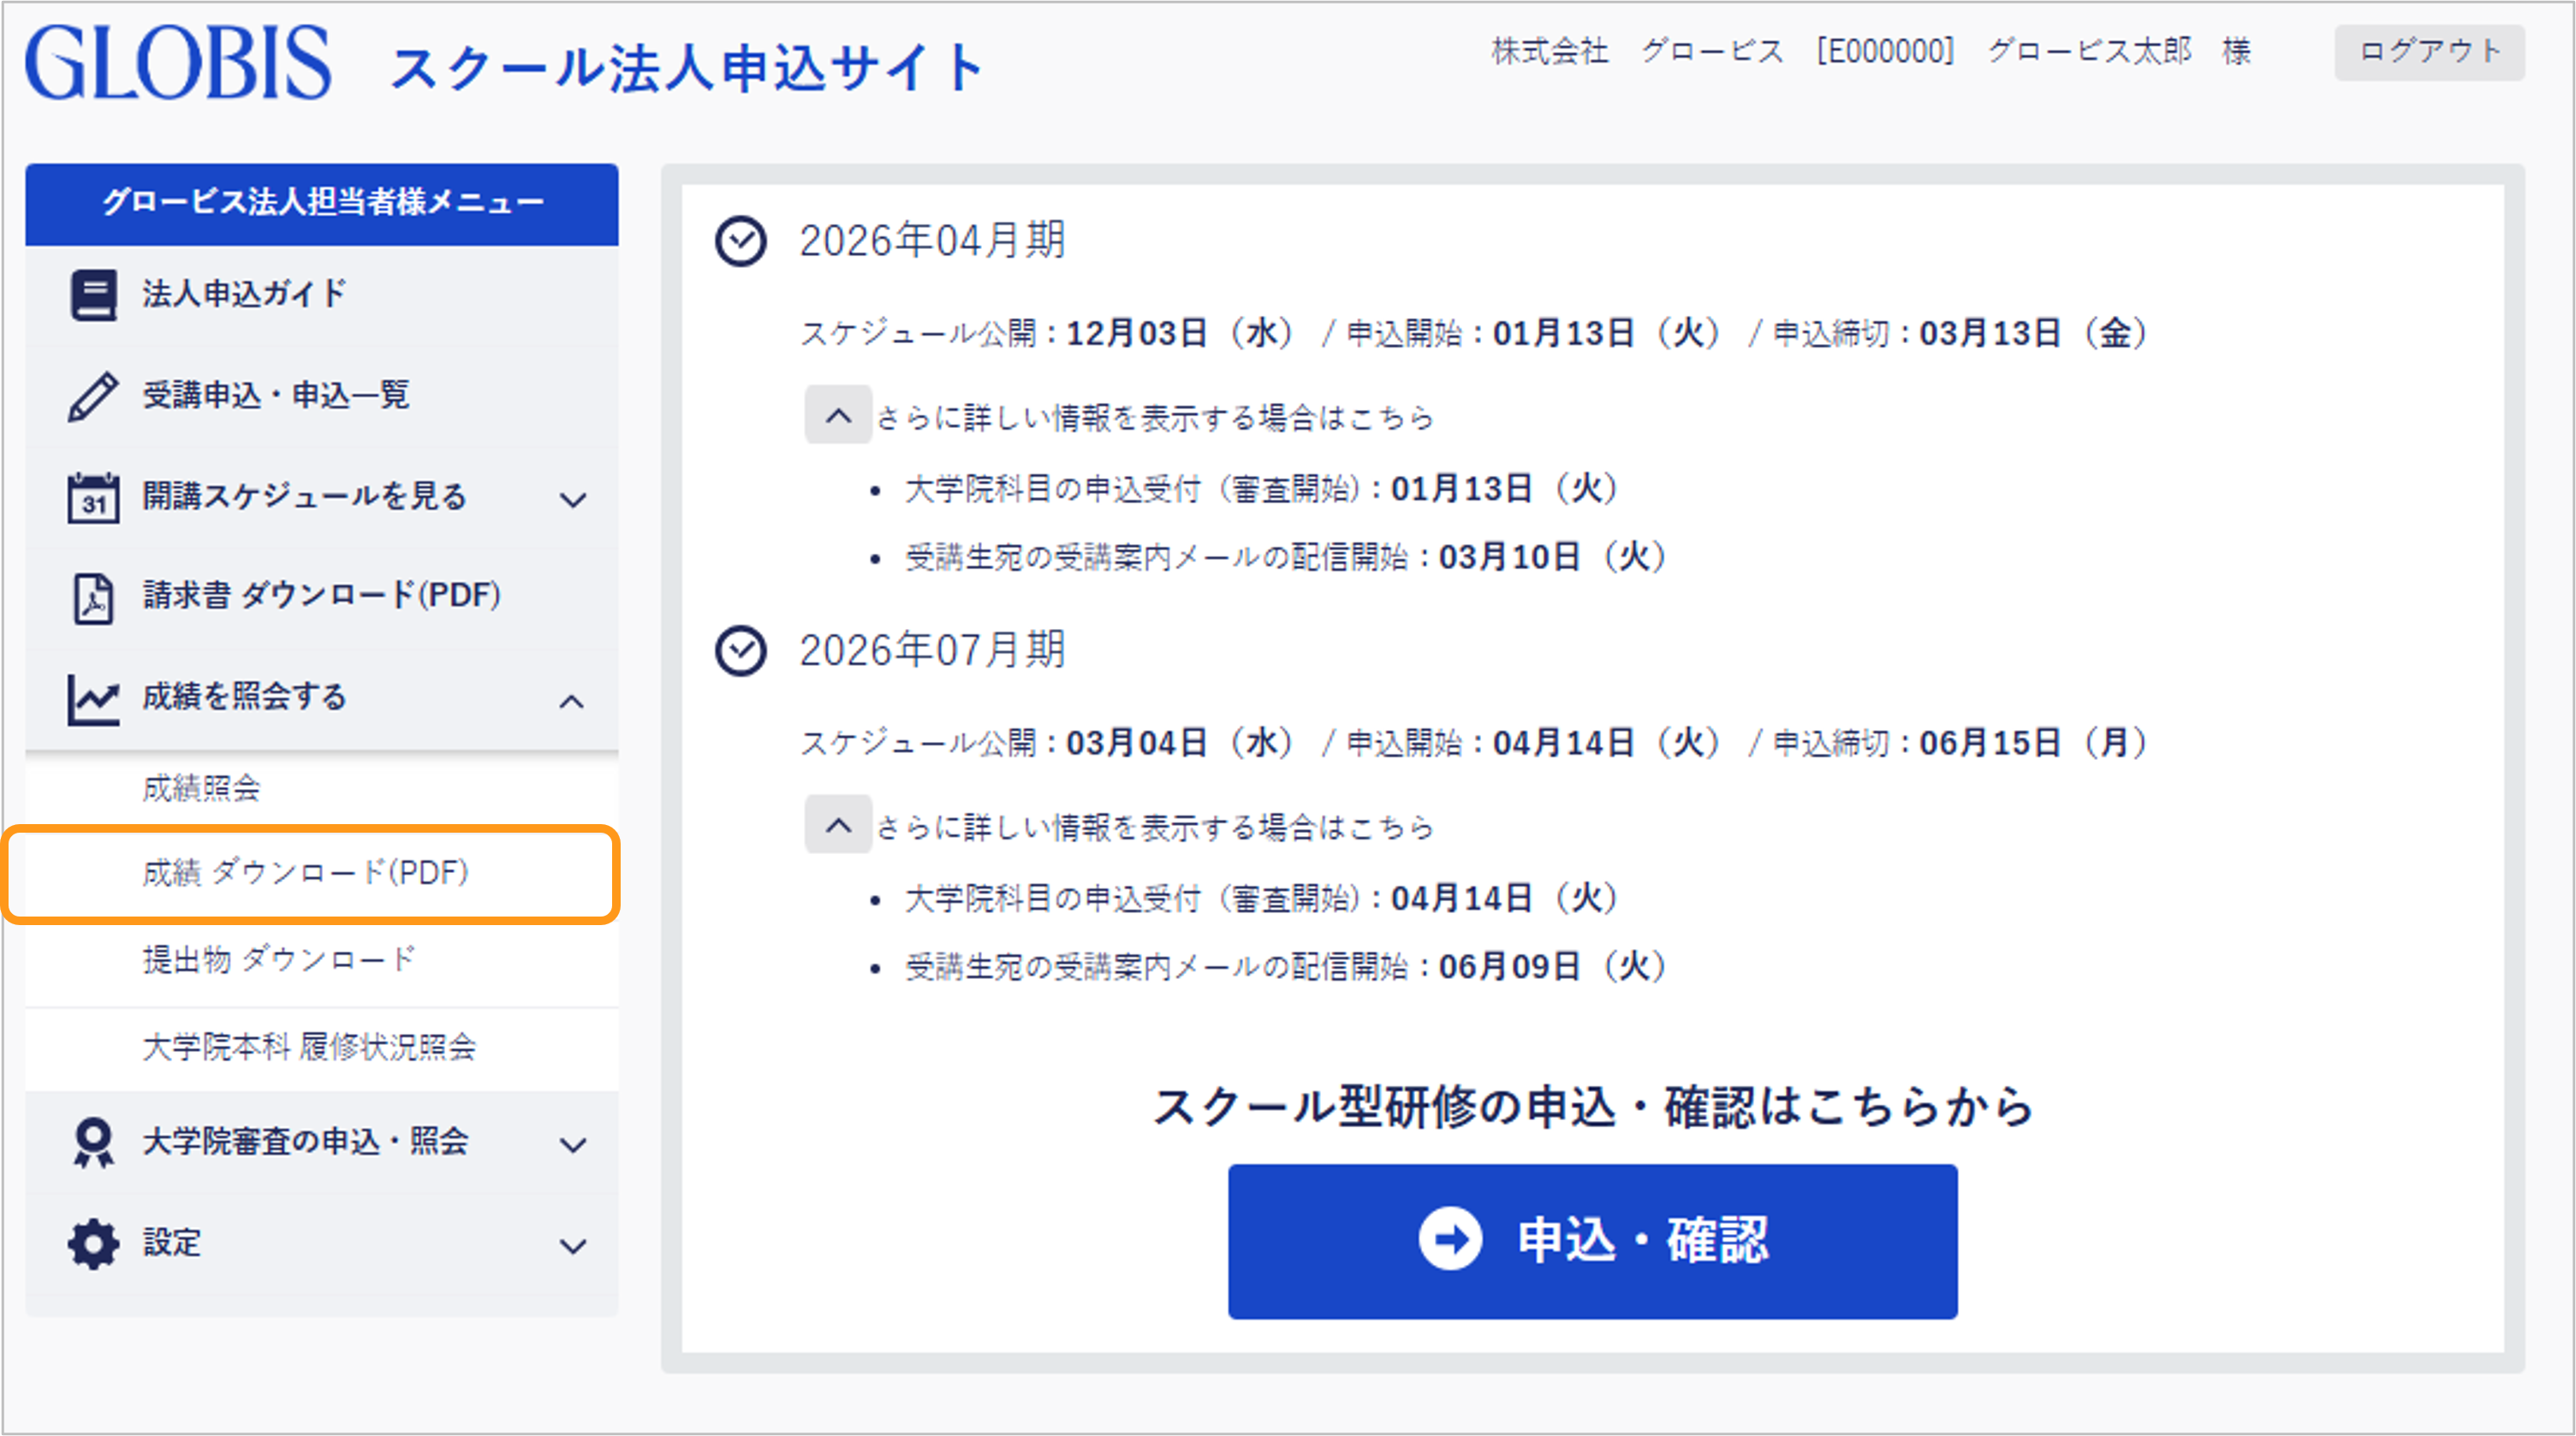The image size is (2576, 1436).
Task: Click the 申込・確認 button
Action: coord(1592,1241)
